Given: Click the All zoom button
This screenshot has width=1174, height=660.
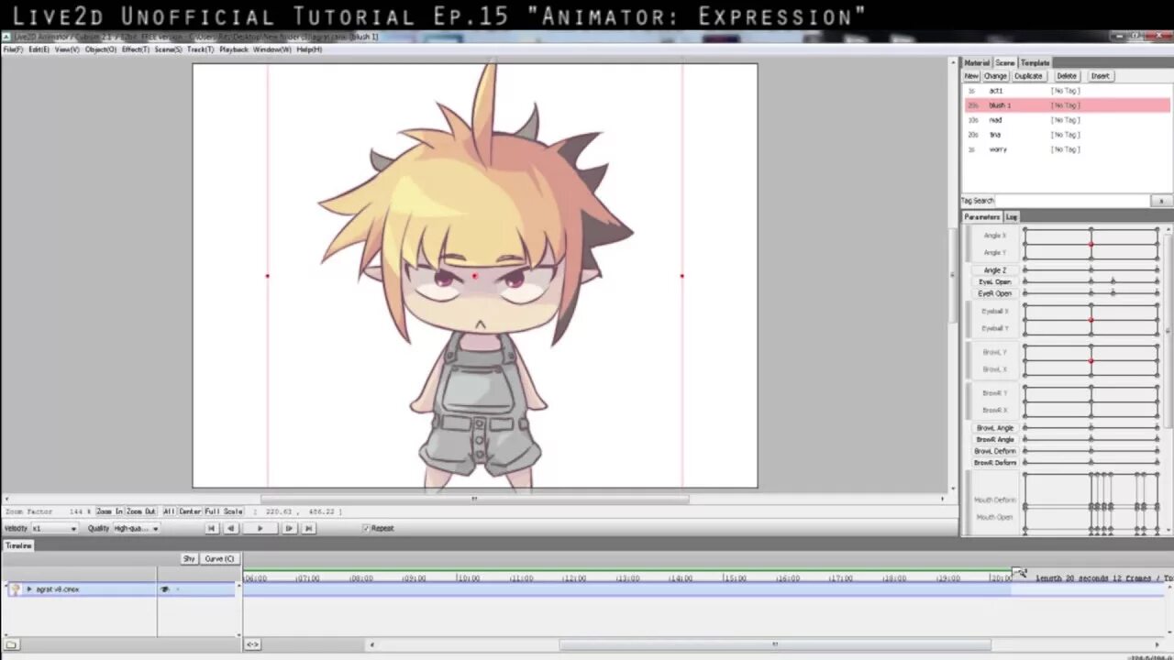Looking at the screenshot, I should click(169, 511).
